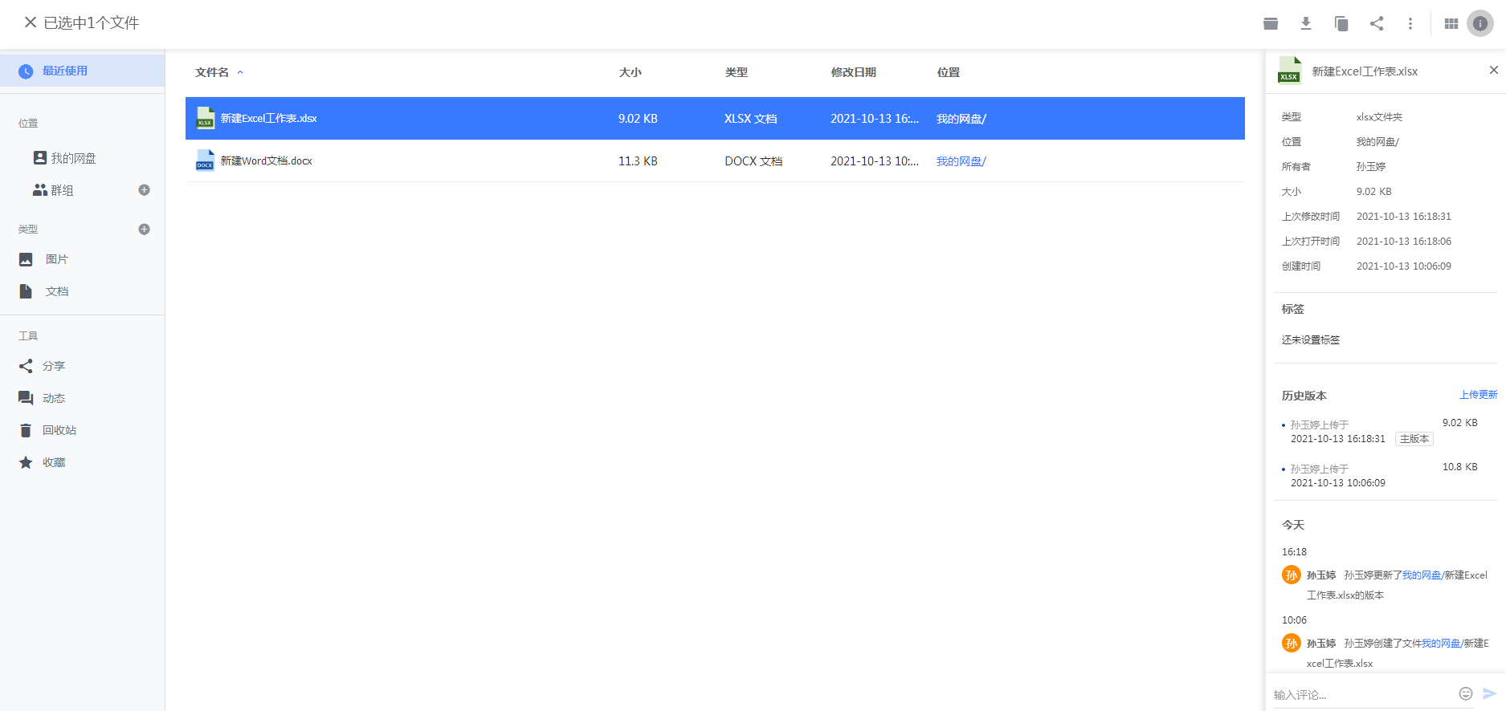This screenshot has width=1506, height=711.
Task: Open 最近使用 in the sidebar
Action: (x=65, y=71)
